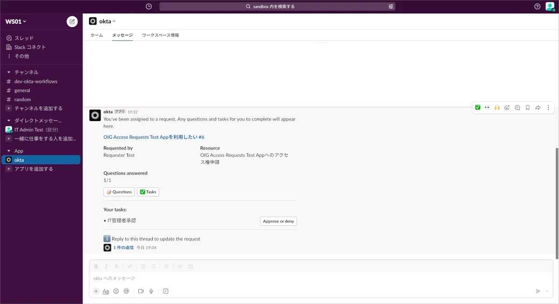Screen dimensions: 559x304
Task: React with raised hands emoji
Action: [497, 108]
